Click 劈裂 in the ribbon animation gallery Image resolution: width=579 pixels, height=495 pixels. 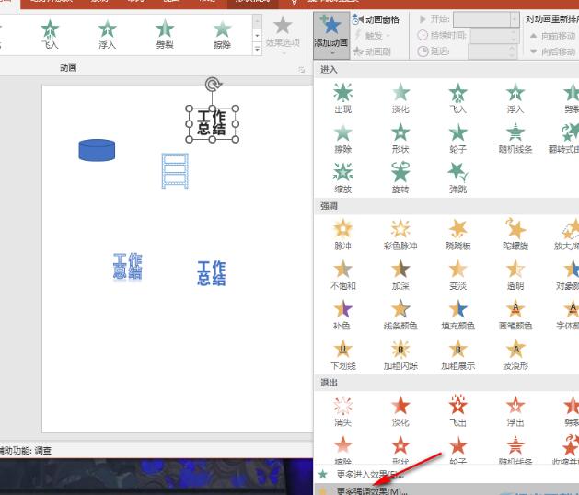[x=165, y=34]
